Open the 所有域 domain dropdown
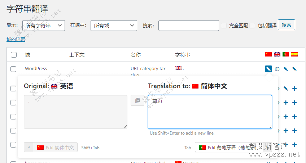Viewport: 306px width, 163px height. point(114,26)
